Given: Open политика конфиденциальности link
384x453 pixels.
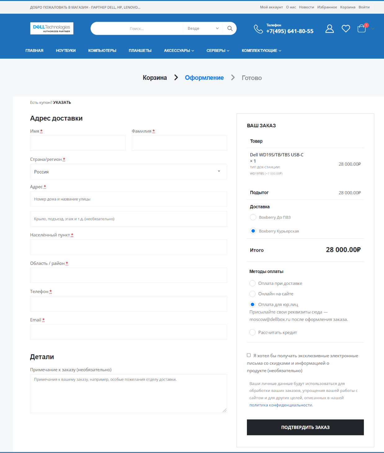Looking at the screenshot, I should (281, 405).
